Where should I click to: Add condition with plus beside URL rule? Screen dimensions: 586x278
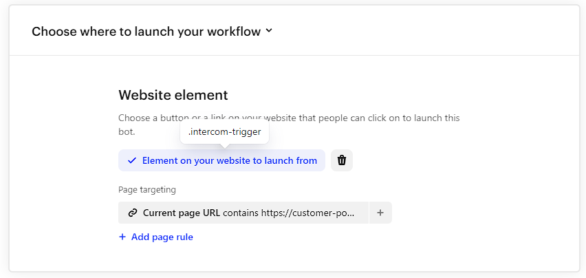click(380, 213)
